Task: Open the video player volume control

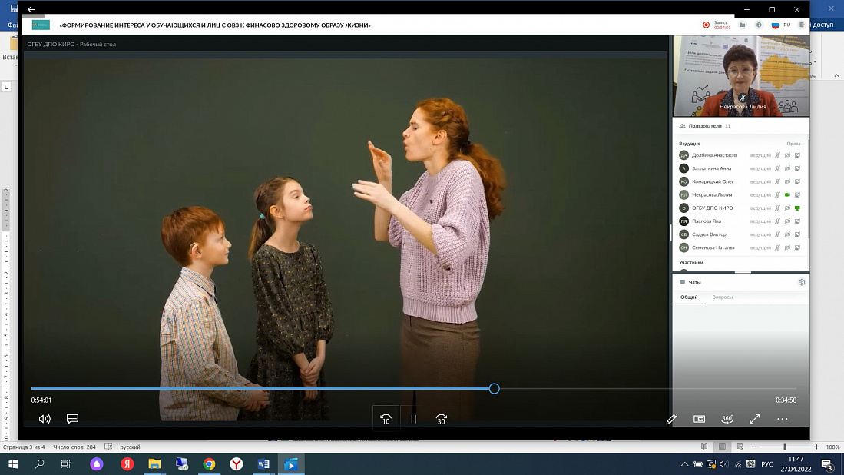Action: tap(45, 418)
